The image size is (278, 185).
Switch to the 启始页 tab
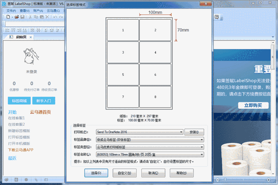click(21, 37)
